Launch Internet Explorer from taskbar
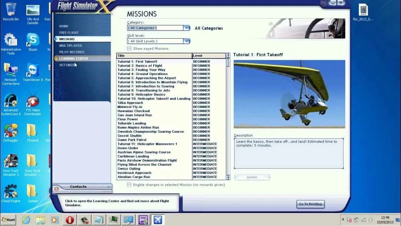 click(26, 220)
